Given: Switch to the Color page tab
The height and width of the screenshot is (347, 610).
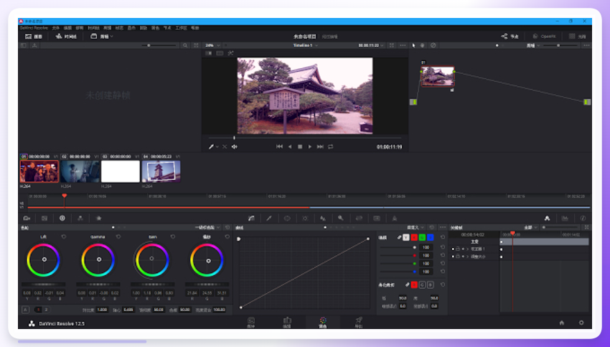Looking at the screenshot, I should 323,323.
